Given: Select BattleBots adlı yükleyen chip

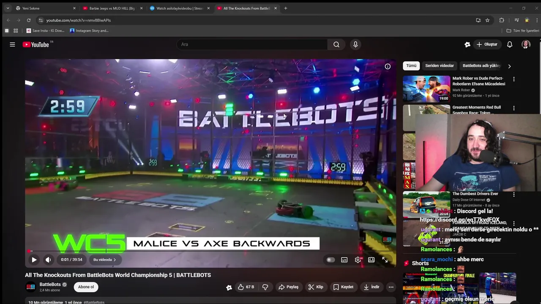Looking at the screenshot, I should coord(481,66).
